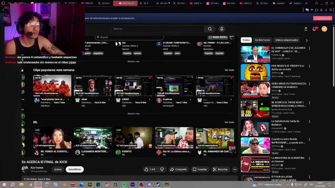Open browser tab search icon
The image size is (335, 188).
click(x=317, y=3)
